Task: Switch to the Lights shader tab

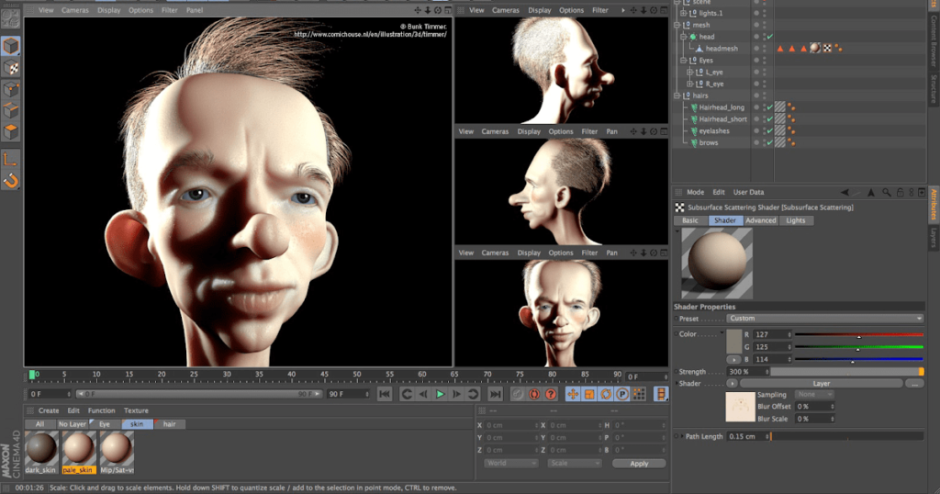Action: 796,220
